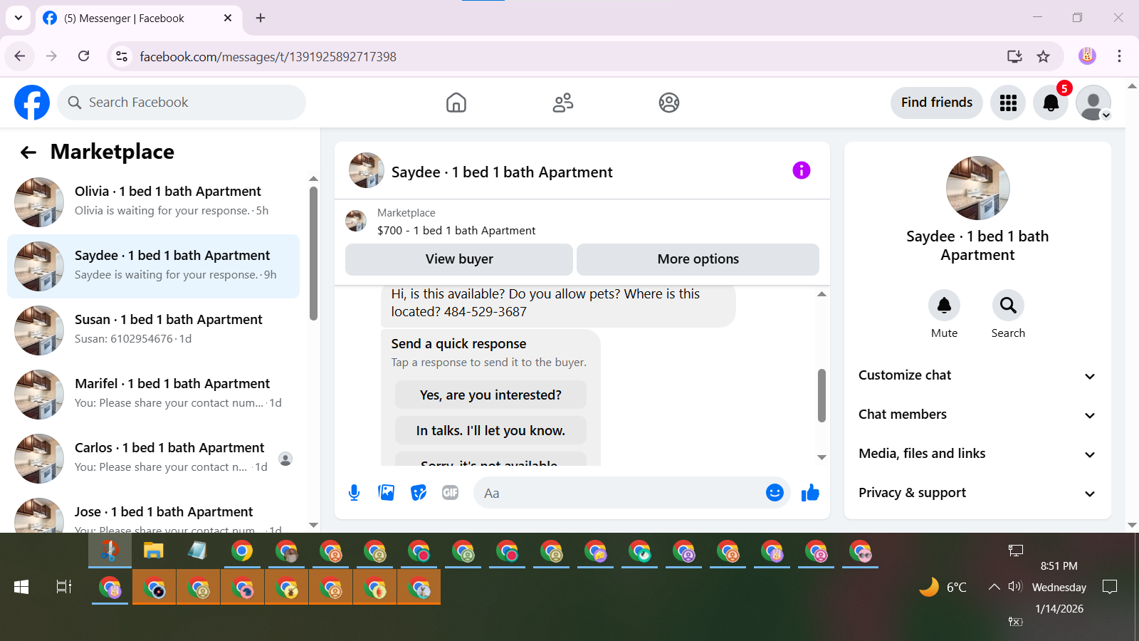
Task: Click the Search Facebook field
Action: 182,103
